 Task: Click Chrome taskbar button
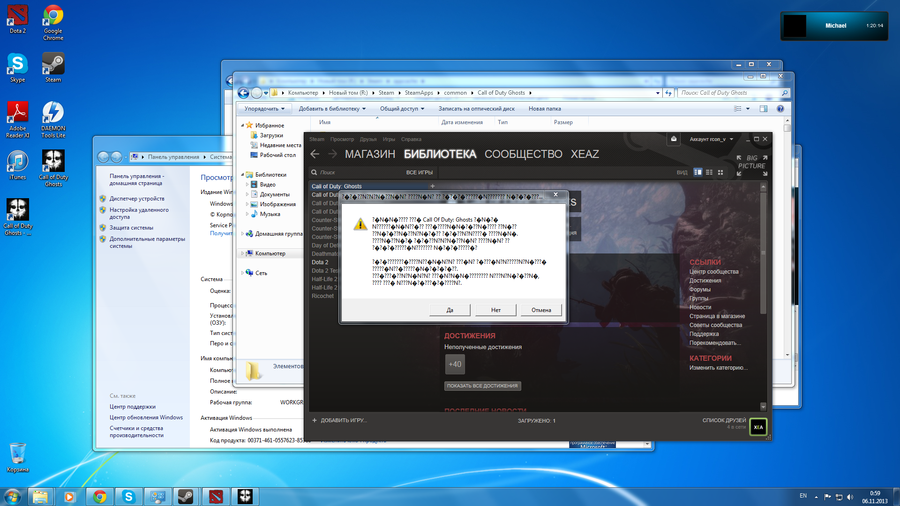coord(99,497)
